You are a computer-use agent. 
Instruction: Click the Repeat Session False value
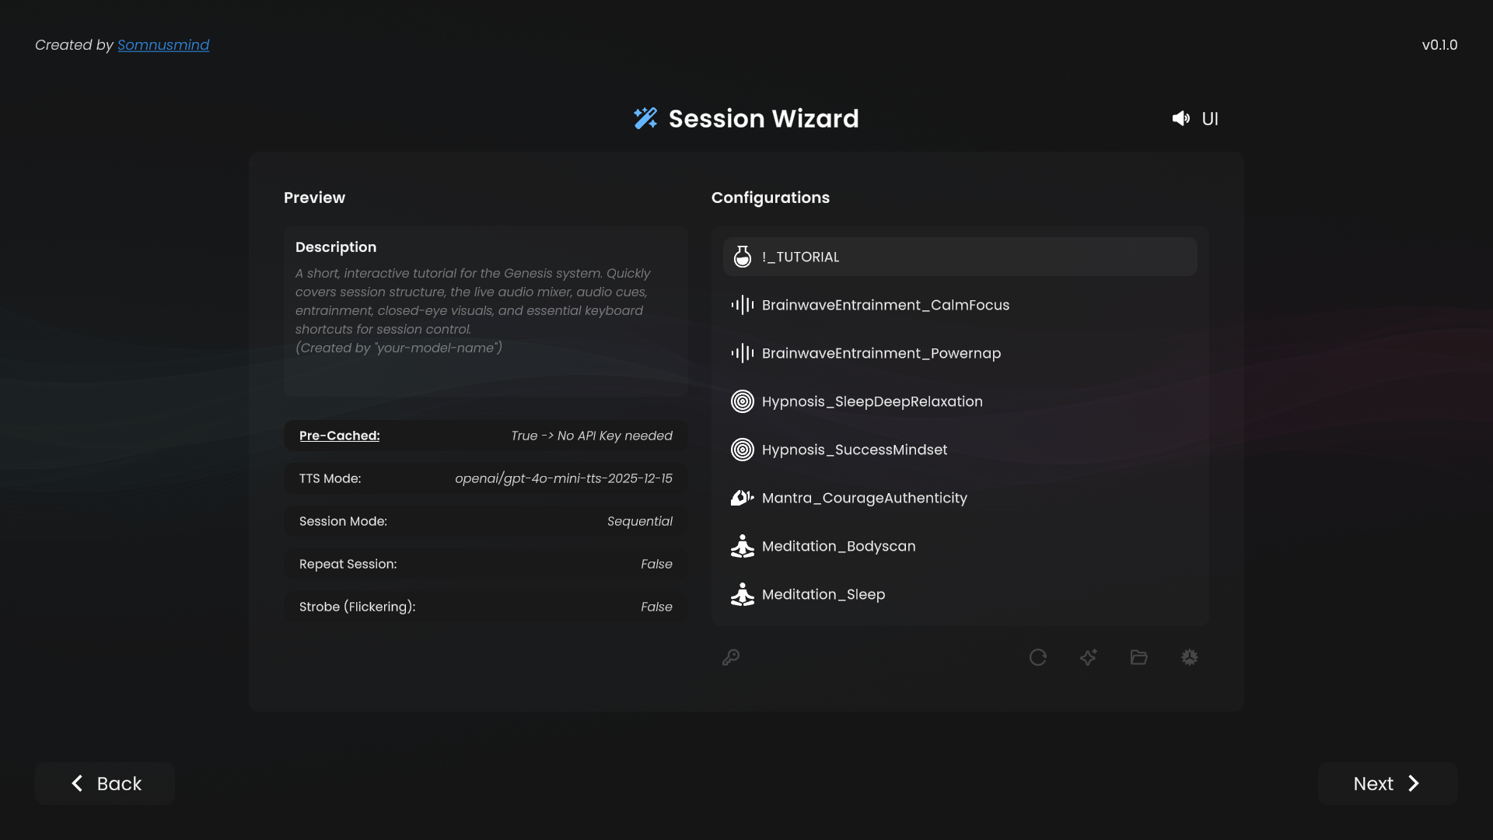[656, 564]
